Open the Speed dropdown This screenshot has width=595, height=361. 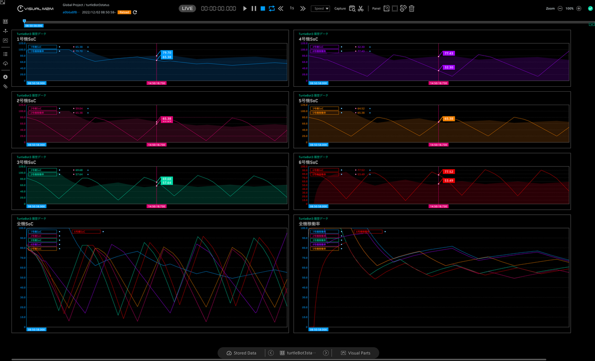tap(320, 8)
